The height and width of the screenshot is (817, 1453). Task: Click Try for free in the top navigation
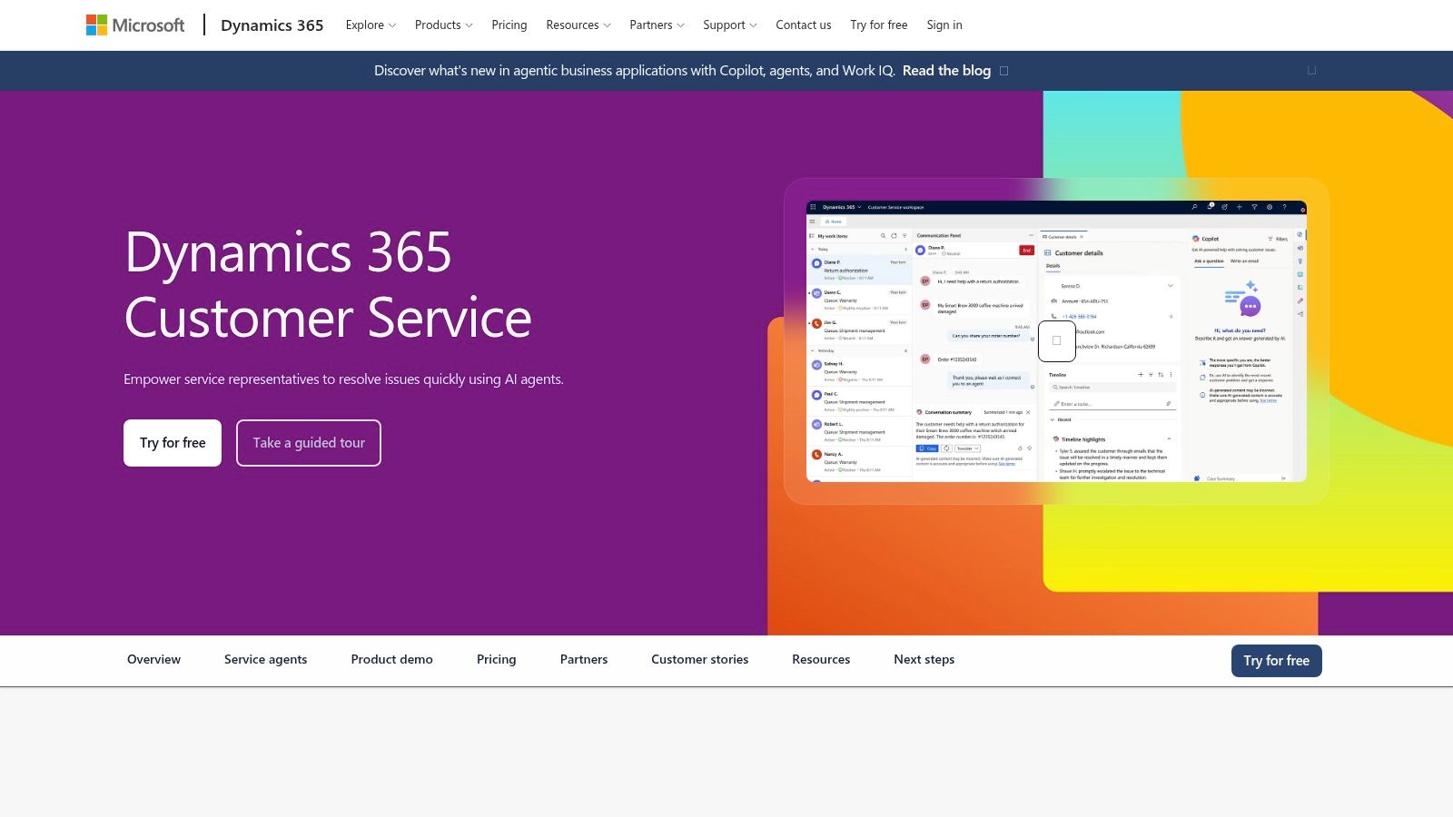879,25
